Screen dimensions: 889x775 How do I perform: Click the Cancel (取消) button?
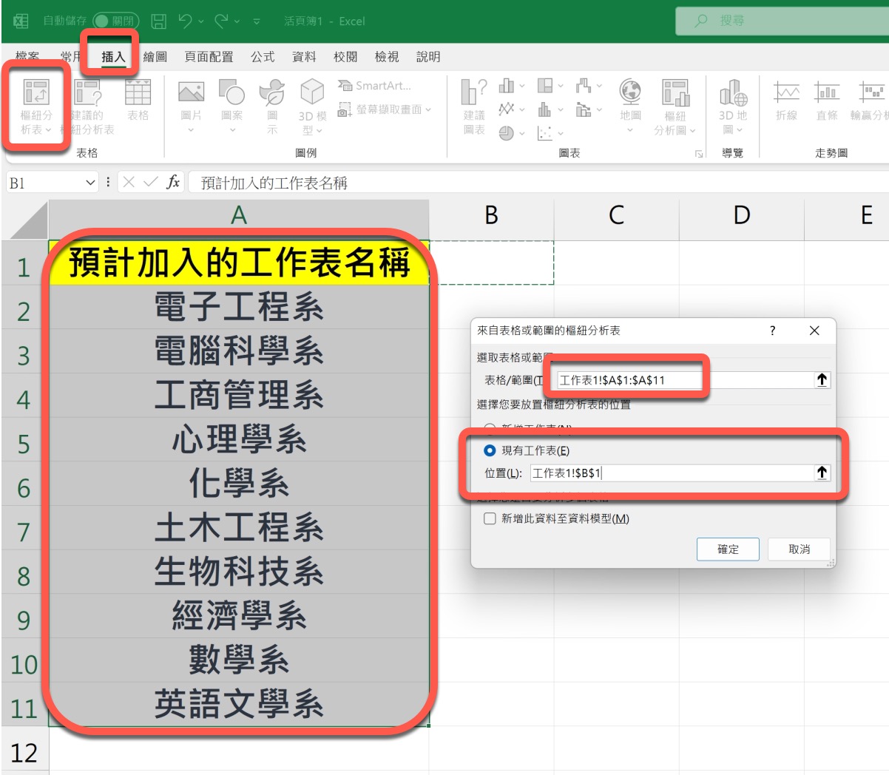coord(799,549)
